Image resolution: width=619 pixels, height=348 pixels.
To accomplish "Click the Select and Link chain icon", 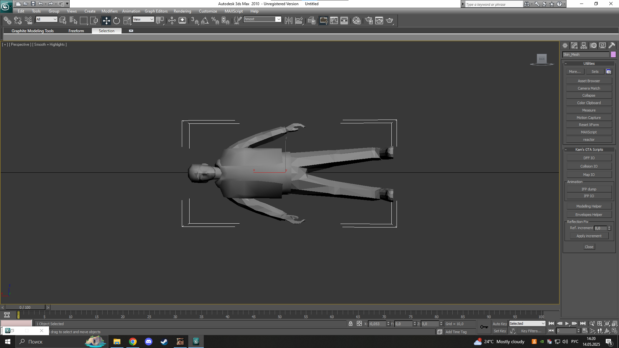I will tap(7, 21).
